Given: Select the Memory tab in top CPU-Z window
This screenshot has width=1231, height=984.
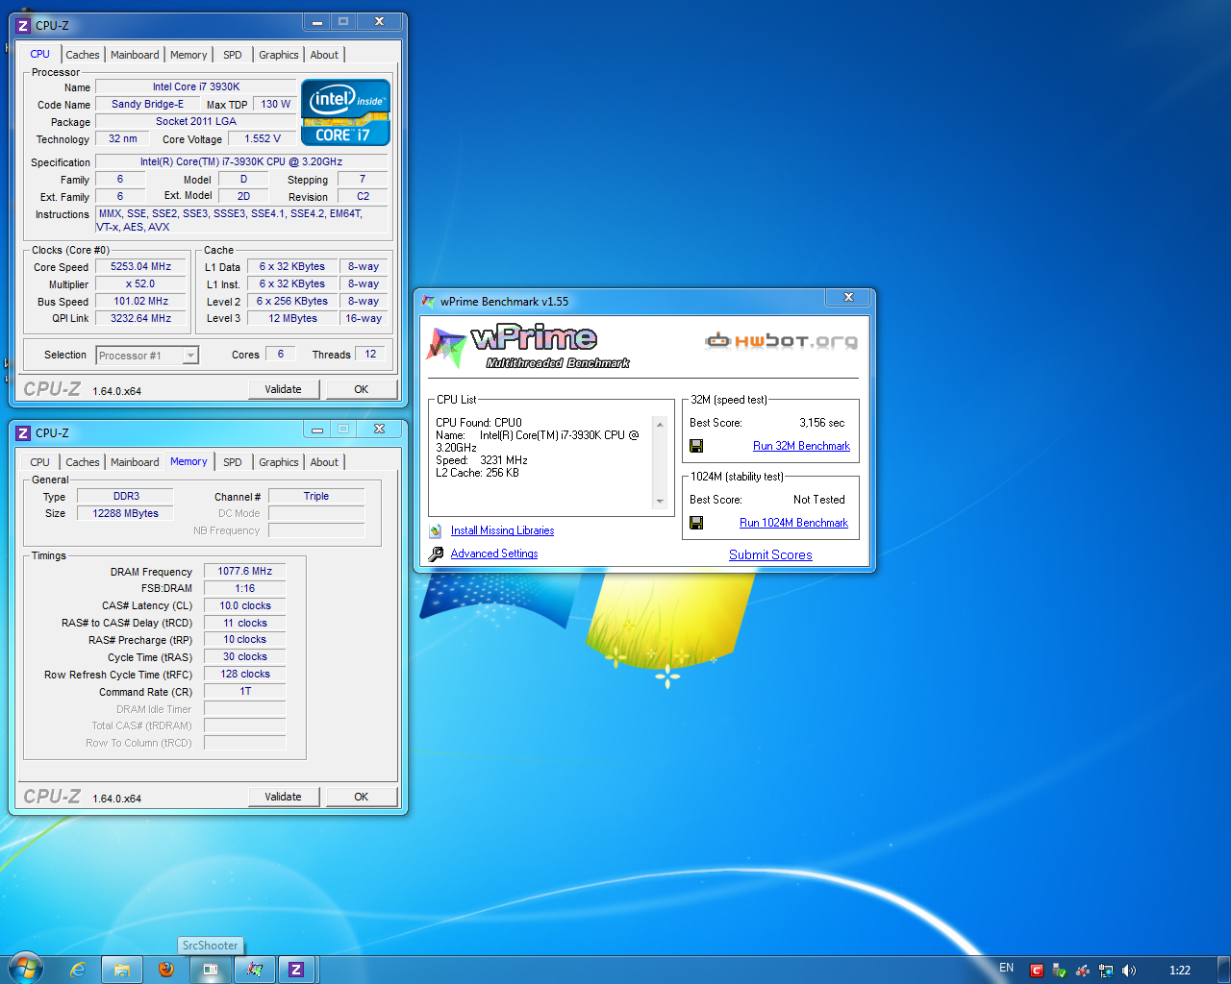Looking at the screenshot, I should coord(188,55).
